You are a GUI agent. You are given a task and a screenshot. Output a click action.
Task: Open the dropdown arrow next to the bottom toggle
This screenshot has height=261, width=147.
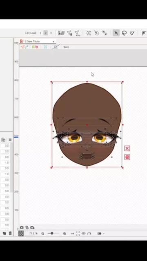[104, 234]
